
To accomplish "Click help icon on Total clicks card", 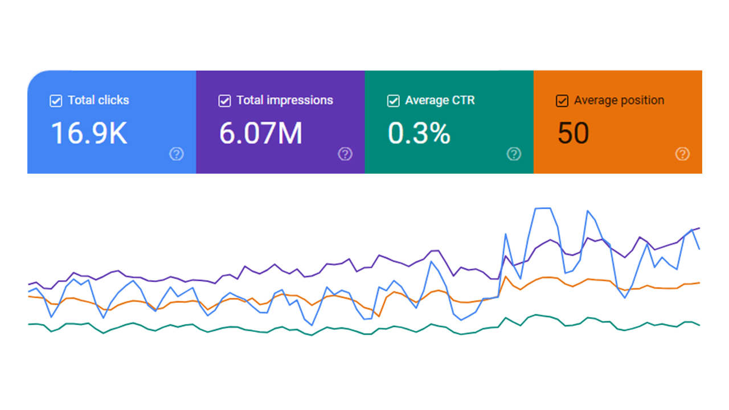I will (x=177, y=154).
